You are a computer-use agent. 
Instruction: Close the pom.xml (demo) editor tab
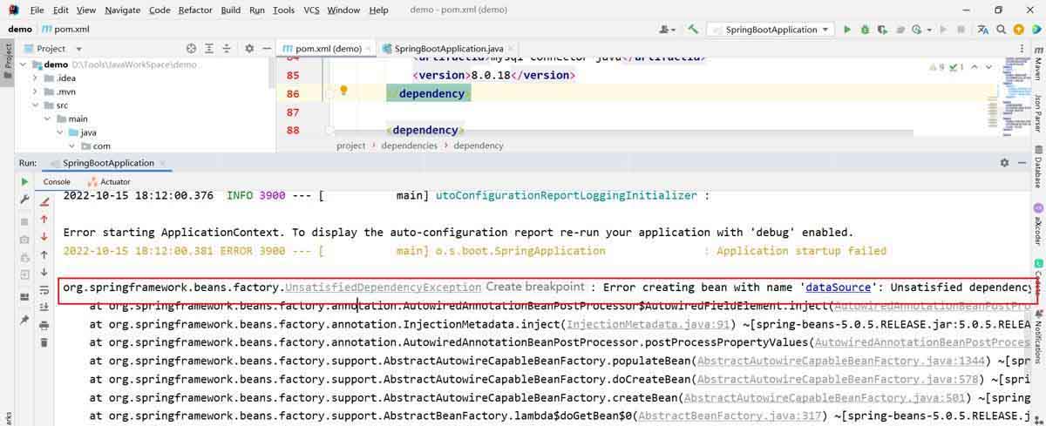[370, 49]
